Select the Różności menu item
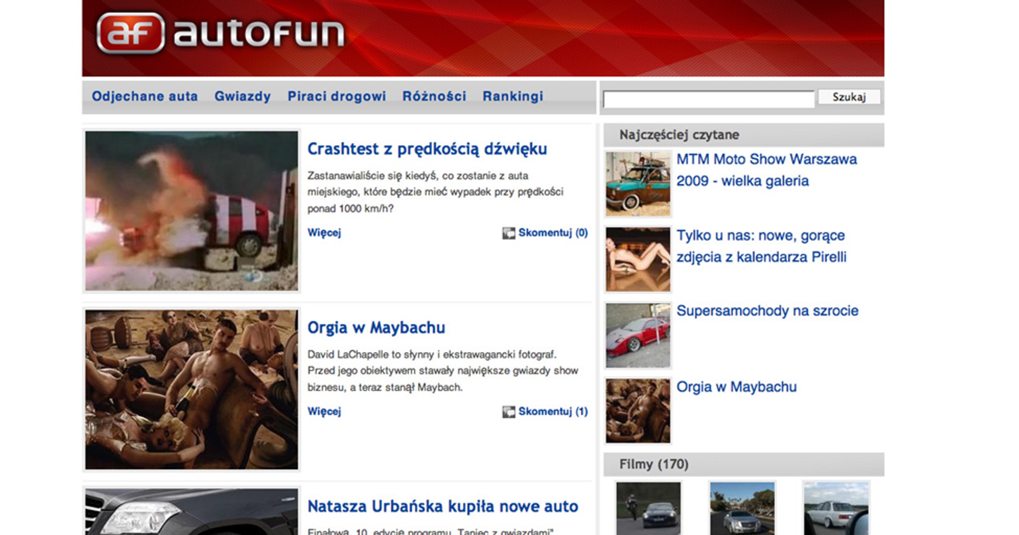1019x535 pixels. coord(434,96)
